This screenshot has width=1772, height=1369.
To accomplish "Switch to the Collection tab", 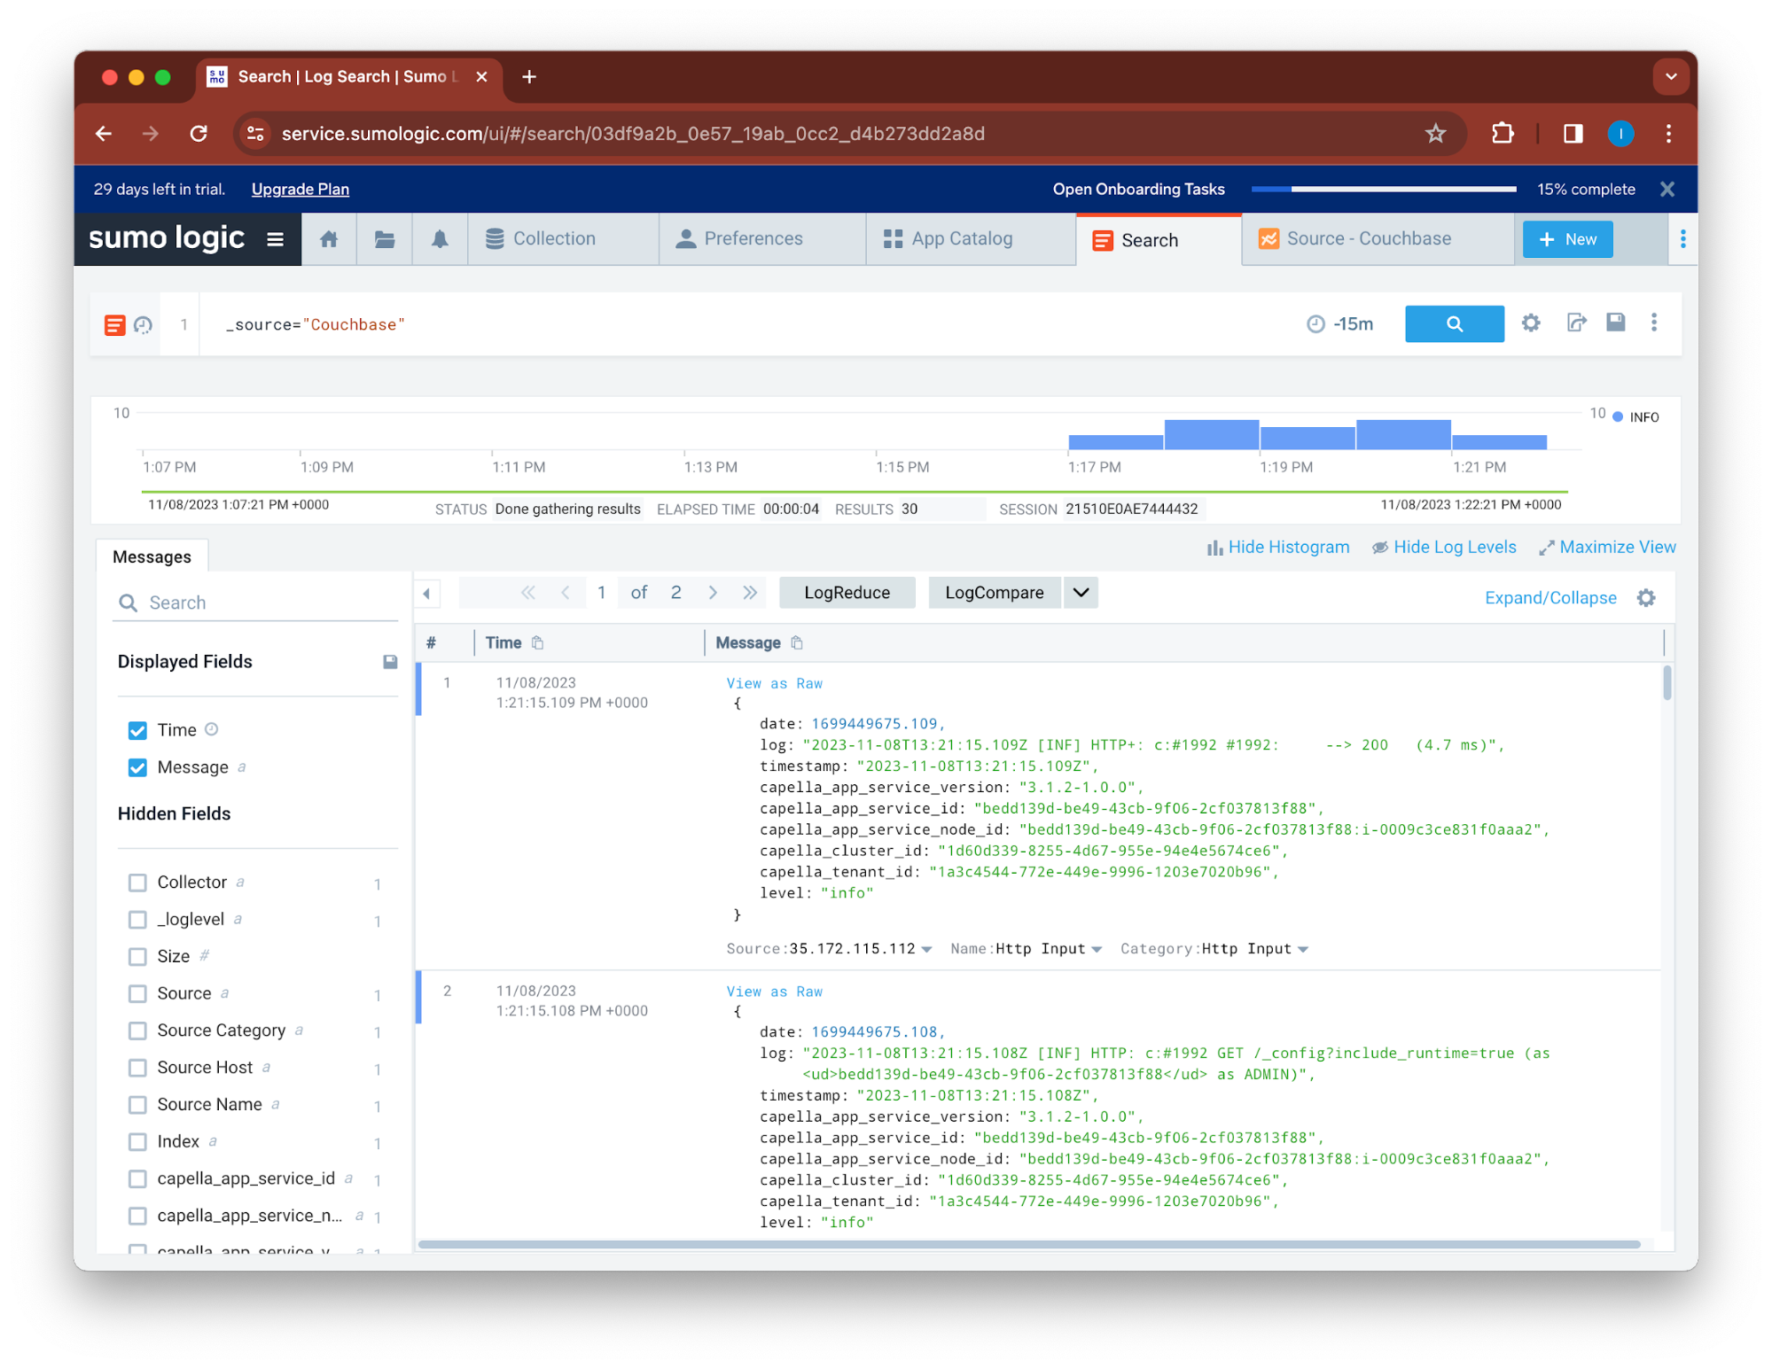I will coord(563,239).
